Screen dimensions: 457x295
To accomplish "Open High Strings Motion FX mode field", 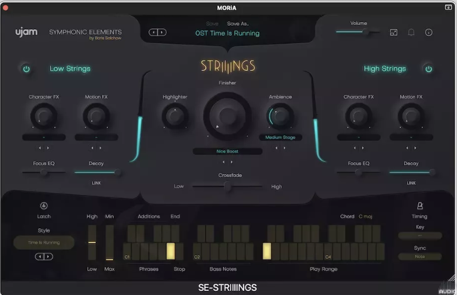I will pyautogui.click(x=411, y=137).
